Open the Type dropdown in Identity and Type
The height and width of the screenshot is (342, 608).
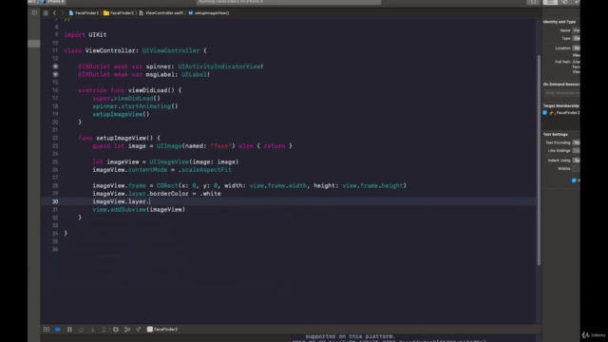tap(577, 38)
